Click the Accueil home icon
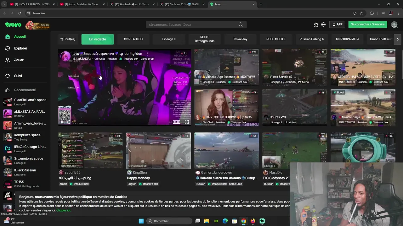The width and height of the screenshot is (403, 226). 8,37
